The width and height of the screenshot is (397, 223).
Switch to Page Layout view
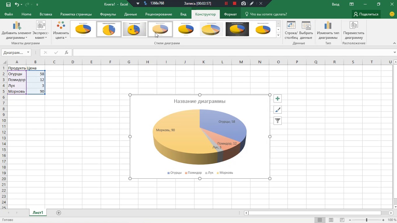331,220
